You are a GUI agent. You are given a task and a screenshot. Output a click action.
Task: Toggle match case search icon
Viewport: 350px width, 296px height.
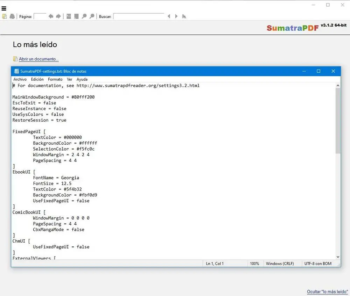tap(184, 16)
